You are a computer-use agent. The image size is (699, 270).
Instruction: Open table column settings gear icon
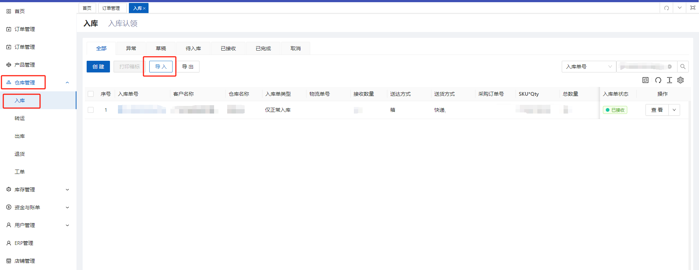[x=680, y=80]
